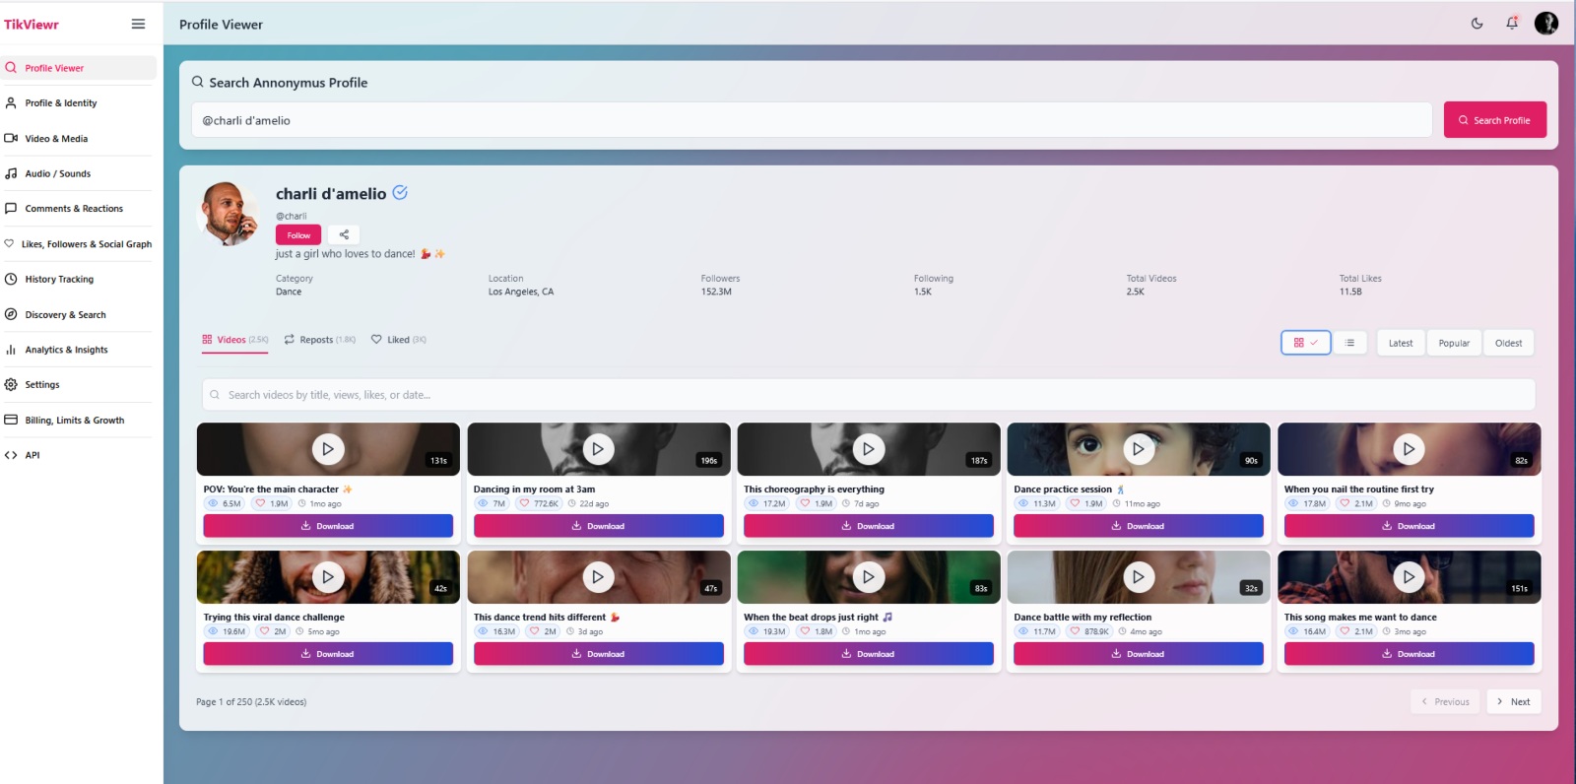Sort videos by Latest
Screen dimensions: 1576x784
(x=1401, y=343)
